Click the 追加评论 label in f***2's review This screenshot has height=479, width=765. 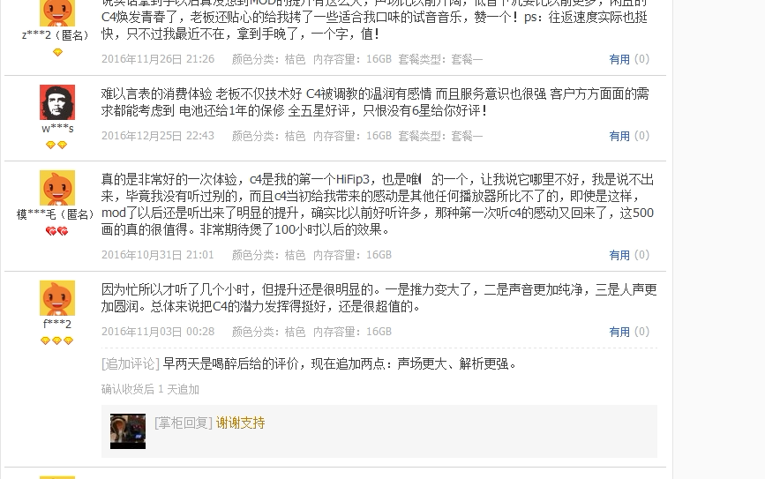click(131, 364)
